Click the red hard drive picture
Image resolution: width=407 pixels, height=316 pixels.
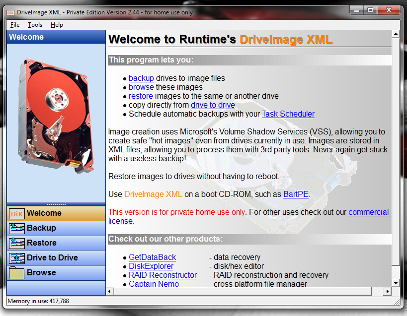pos(56,116)
